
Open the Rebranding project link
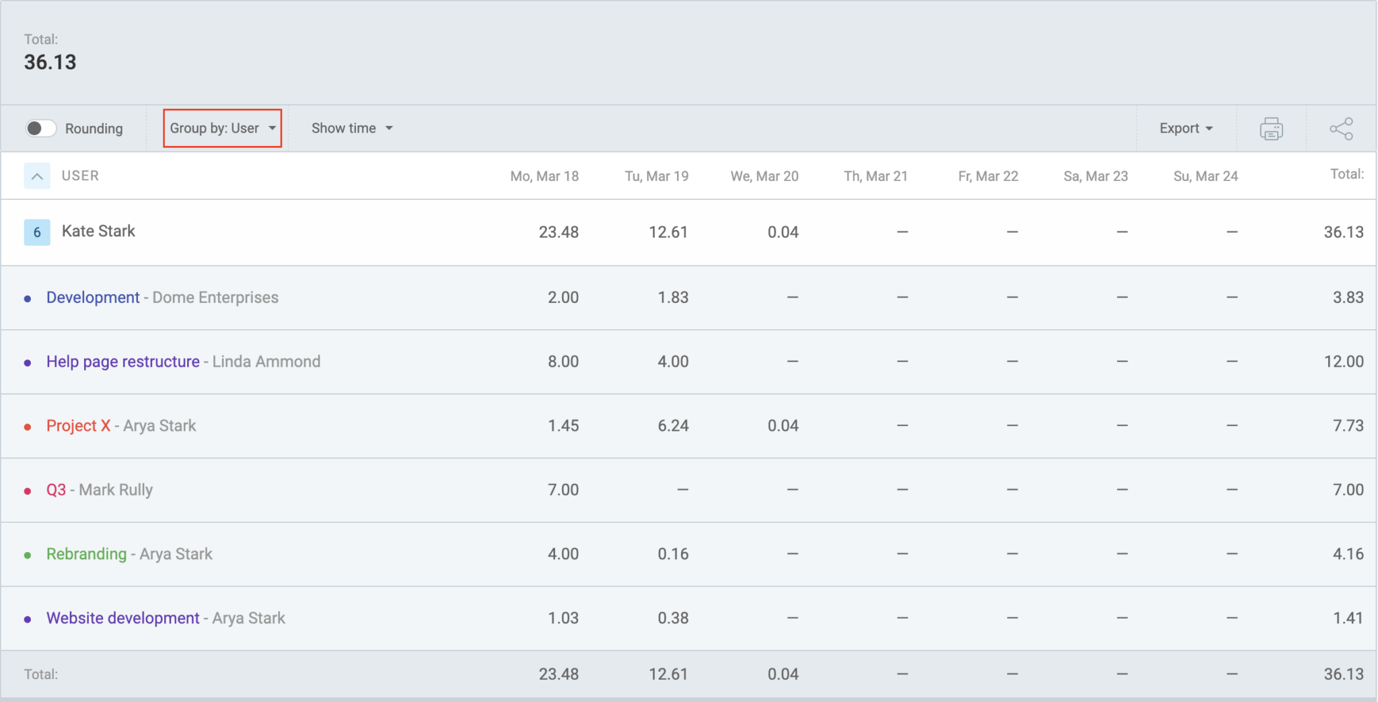[86, 554]
